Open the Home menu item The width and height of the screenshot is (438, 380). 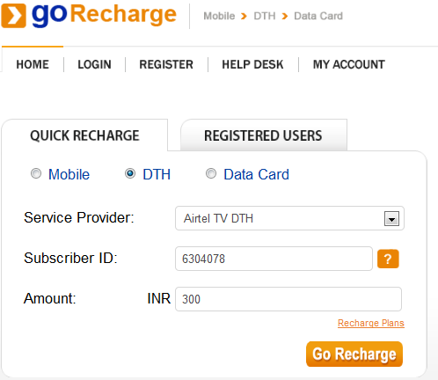(x=33, y=64)
